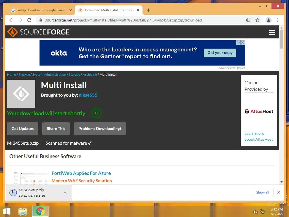Click the muted volume tray icon
Viewport: 289px width, 217px height.
click(x=255, y=212)
